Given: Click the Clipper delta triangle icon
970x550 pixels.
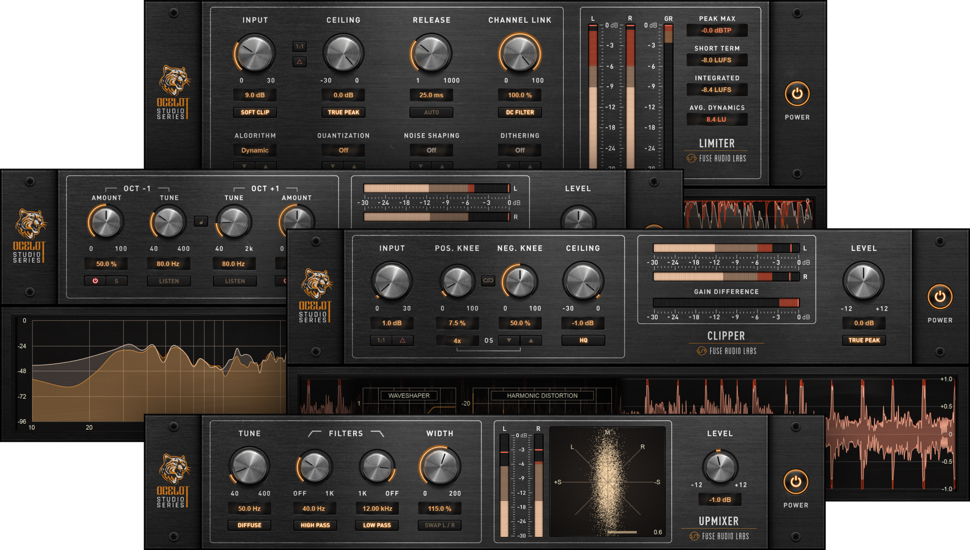Looking at the screenshot, I should coord(403,341).
